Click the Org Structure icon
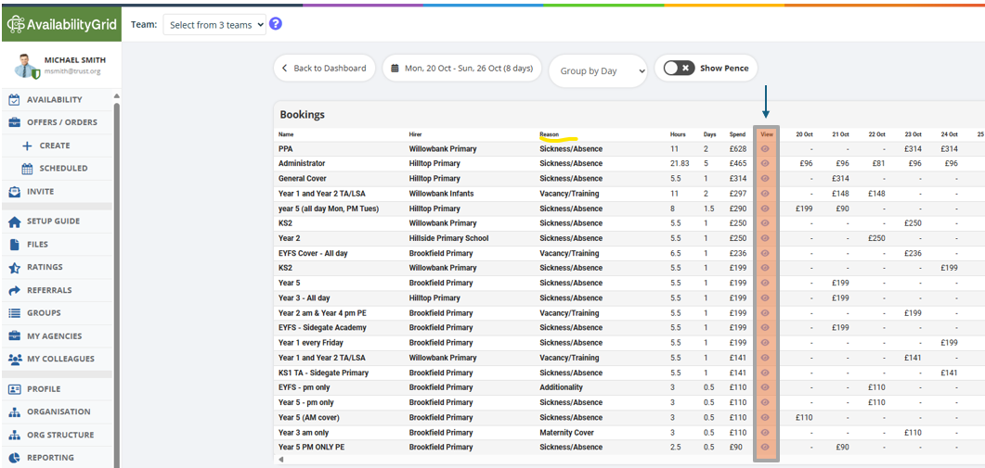Screen dimensions: 985x468 (x=15, y=435)
